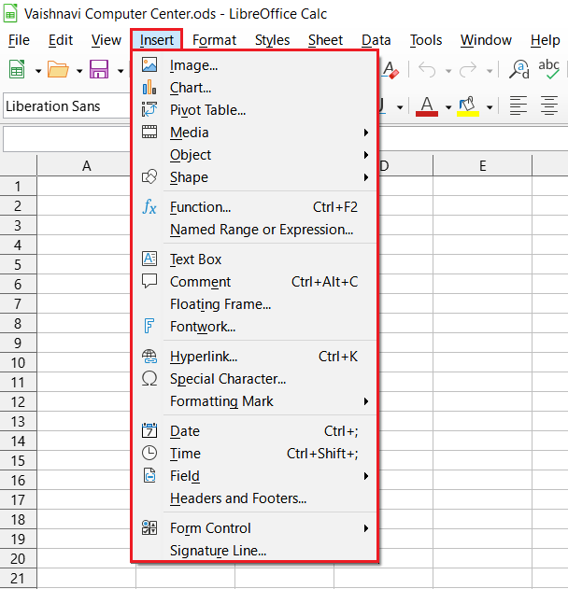Select Named Range or Expression...
Viewport: 568px width, 589px height.
tap(254, 230)
